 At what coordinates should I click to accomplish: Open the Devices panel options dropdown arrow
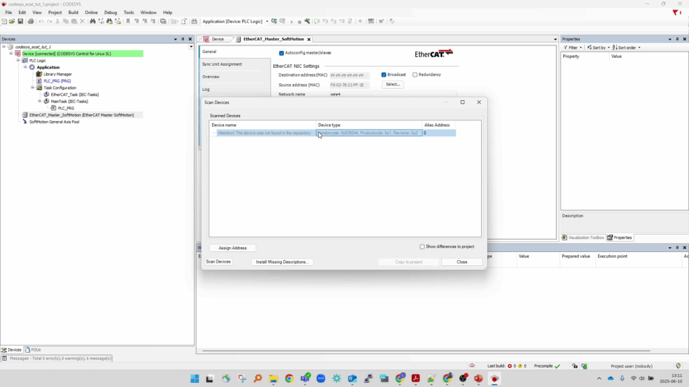176,39
